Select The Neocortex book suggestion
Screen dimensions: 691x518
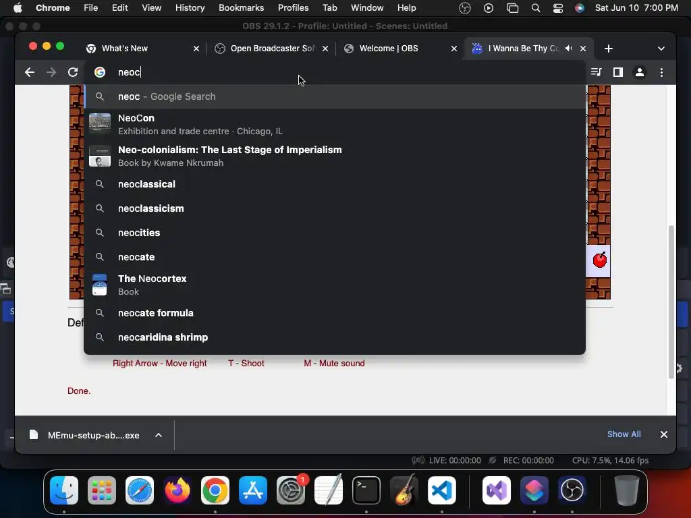coord(335,285)
